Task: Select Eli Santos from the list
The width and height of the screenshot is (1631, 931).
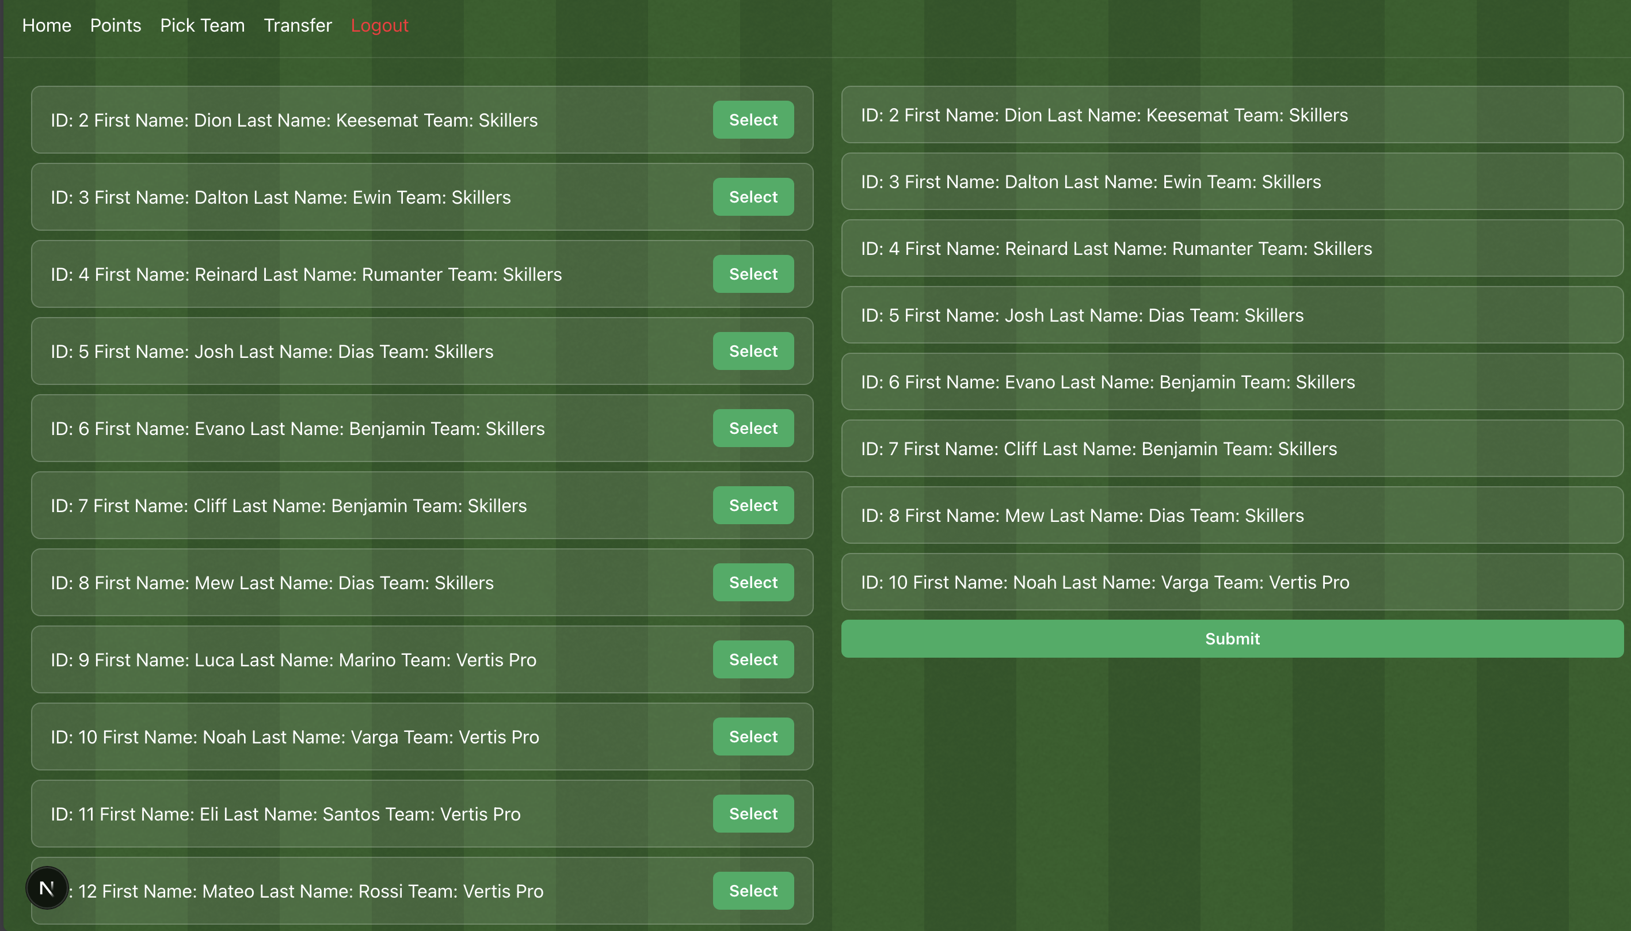Action: (753, 814)
